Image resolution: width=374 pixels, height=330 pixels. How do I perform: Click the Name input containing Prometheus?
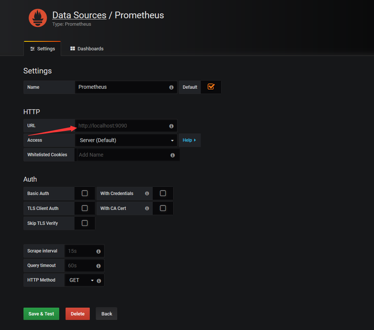pos(126,87)
